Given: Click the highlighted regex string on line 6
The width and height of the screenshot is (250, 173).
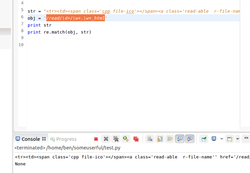Looking at the screenshot, I should click(76, 18).
